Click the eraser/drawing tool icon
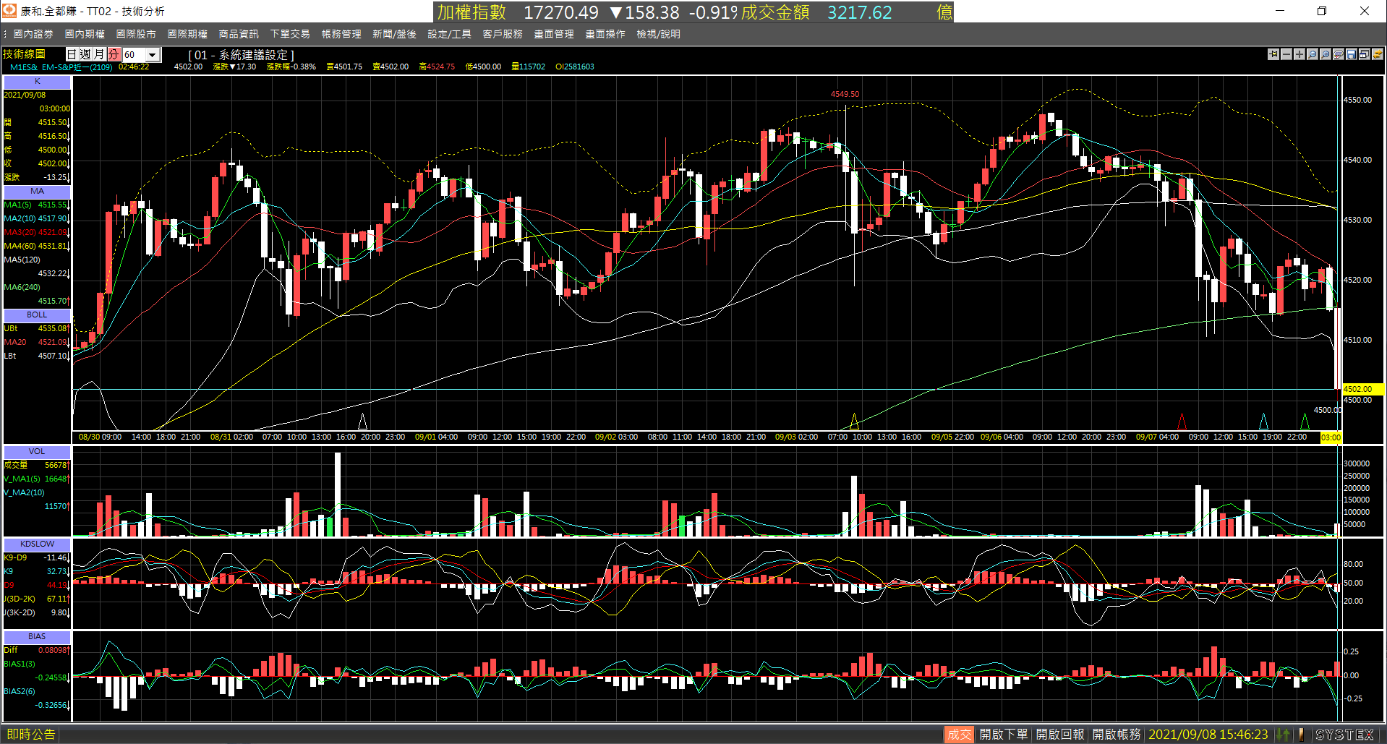The height and width of the screenshot is (744, 1387). click(1339, 54)
